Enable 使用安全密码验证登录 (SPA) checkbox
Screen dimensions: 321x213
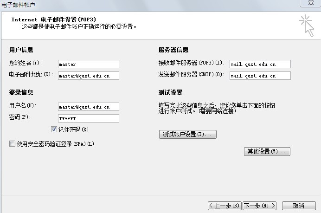coord(12,144)
